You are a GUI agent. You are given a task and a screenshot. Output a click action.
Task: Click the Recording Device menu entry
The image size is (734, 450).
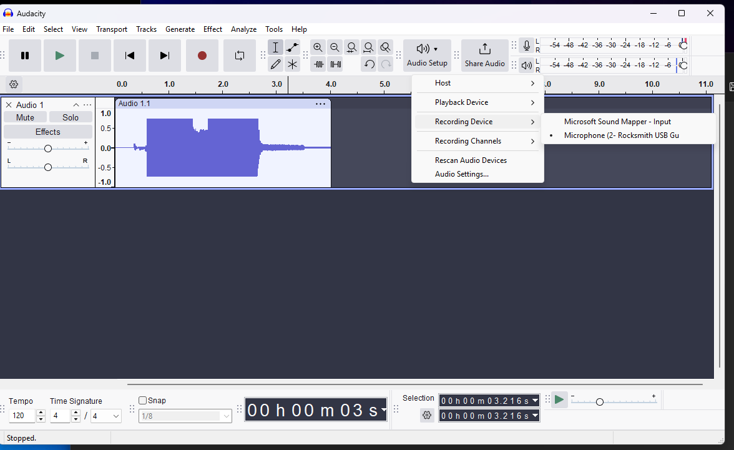click(x=477, y=122)
